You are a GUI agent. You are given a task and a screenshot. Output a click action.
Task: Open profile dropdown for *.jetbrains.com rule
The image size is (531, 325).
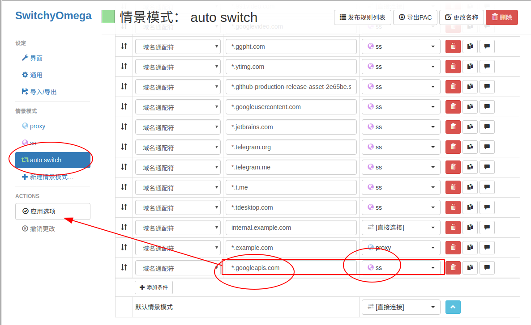(401, 127)
